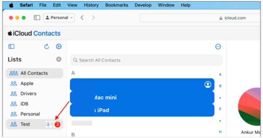Click the add new list plus icon
The image size is (263, 138).
[59, 59]
